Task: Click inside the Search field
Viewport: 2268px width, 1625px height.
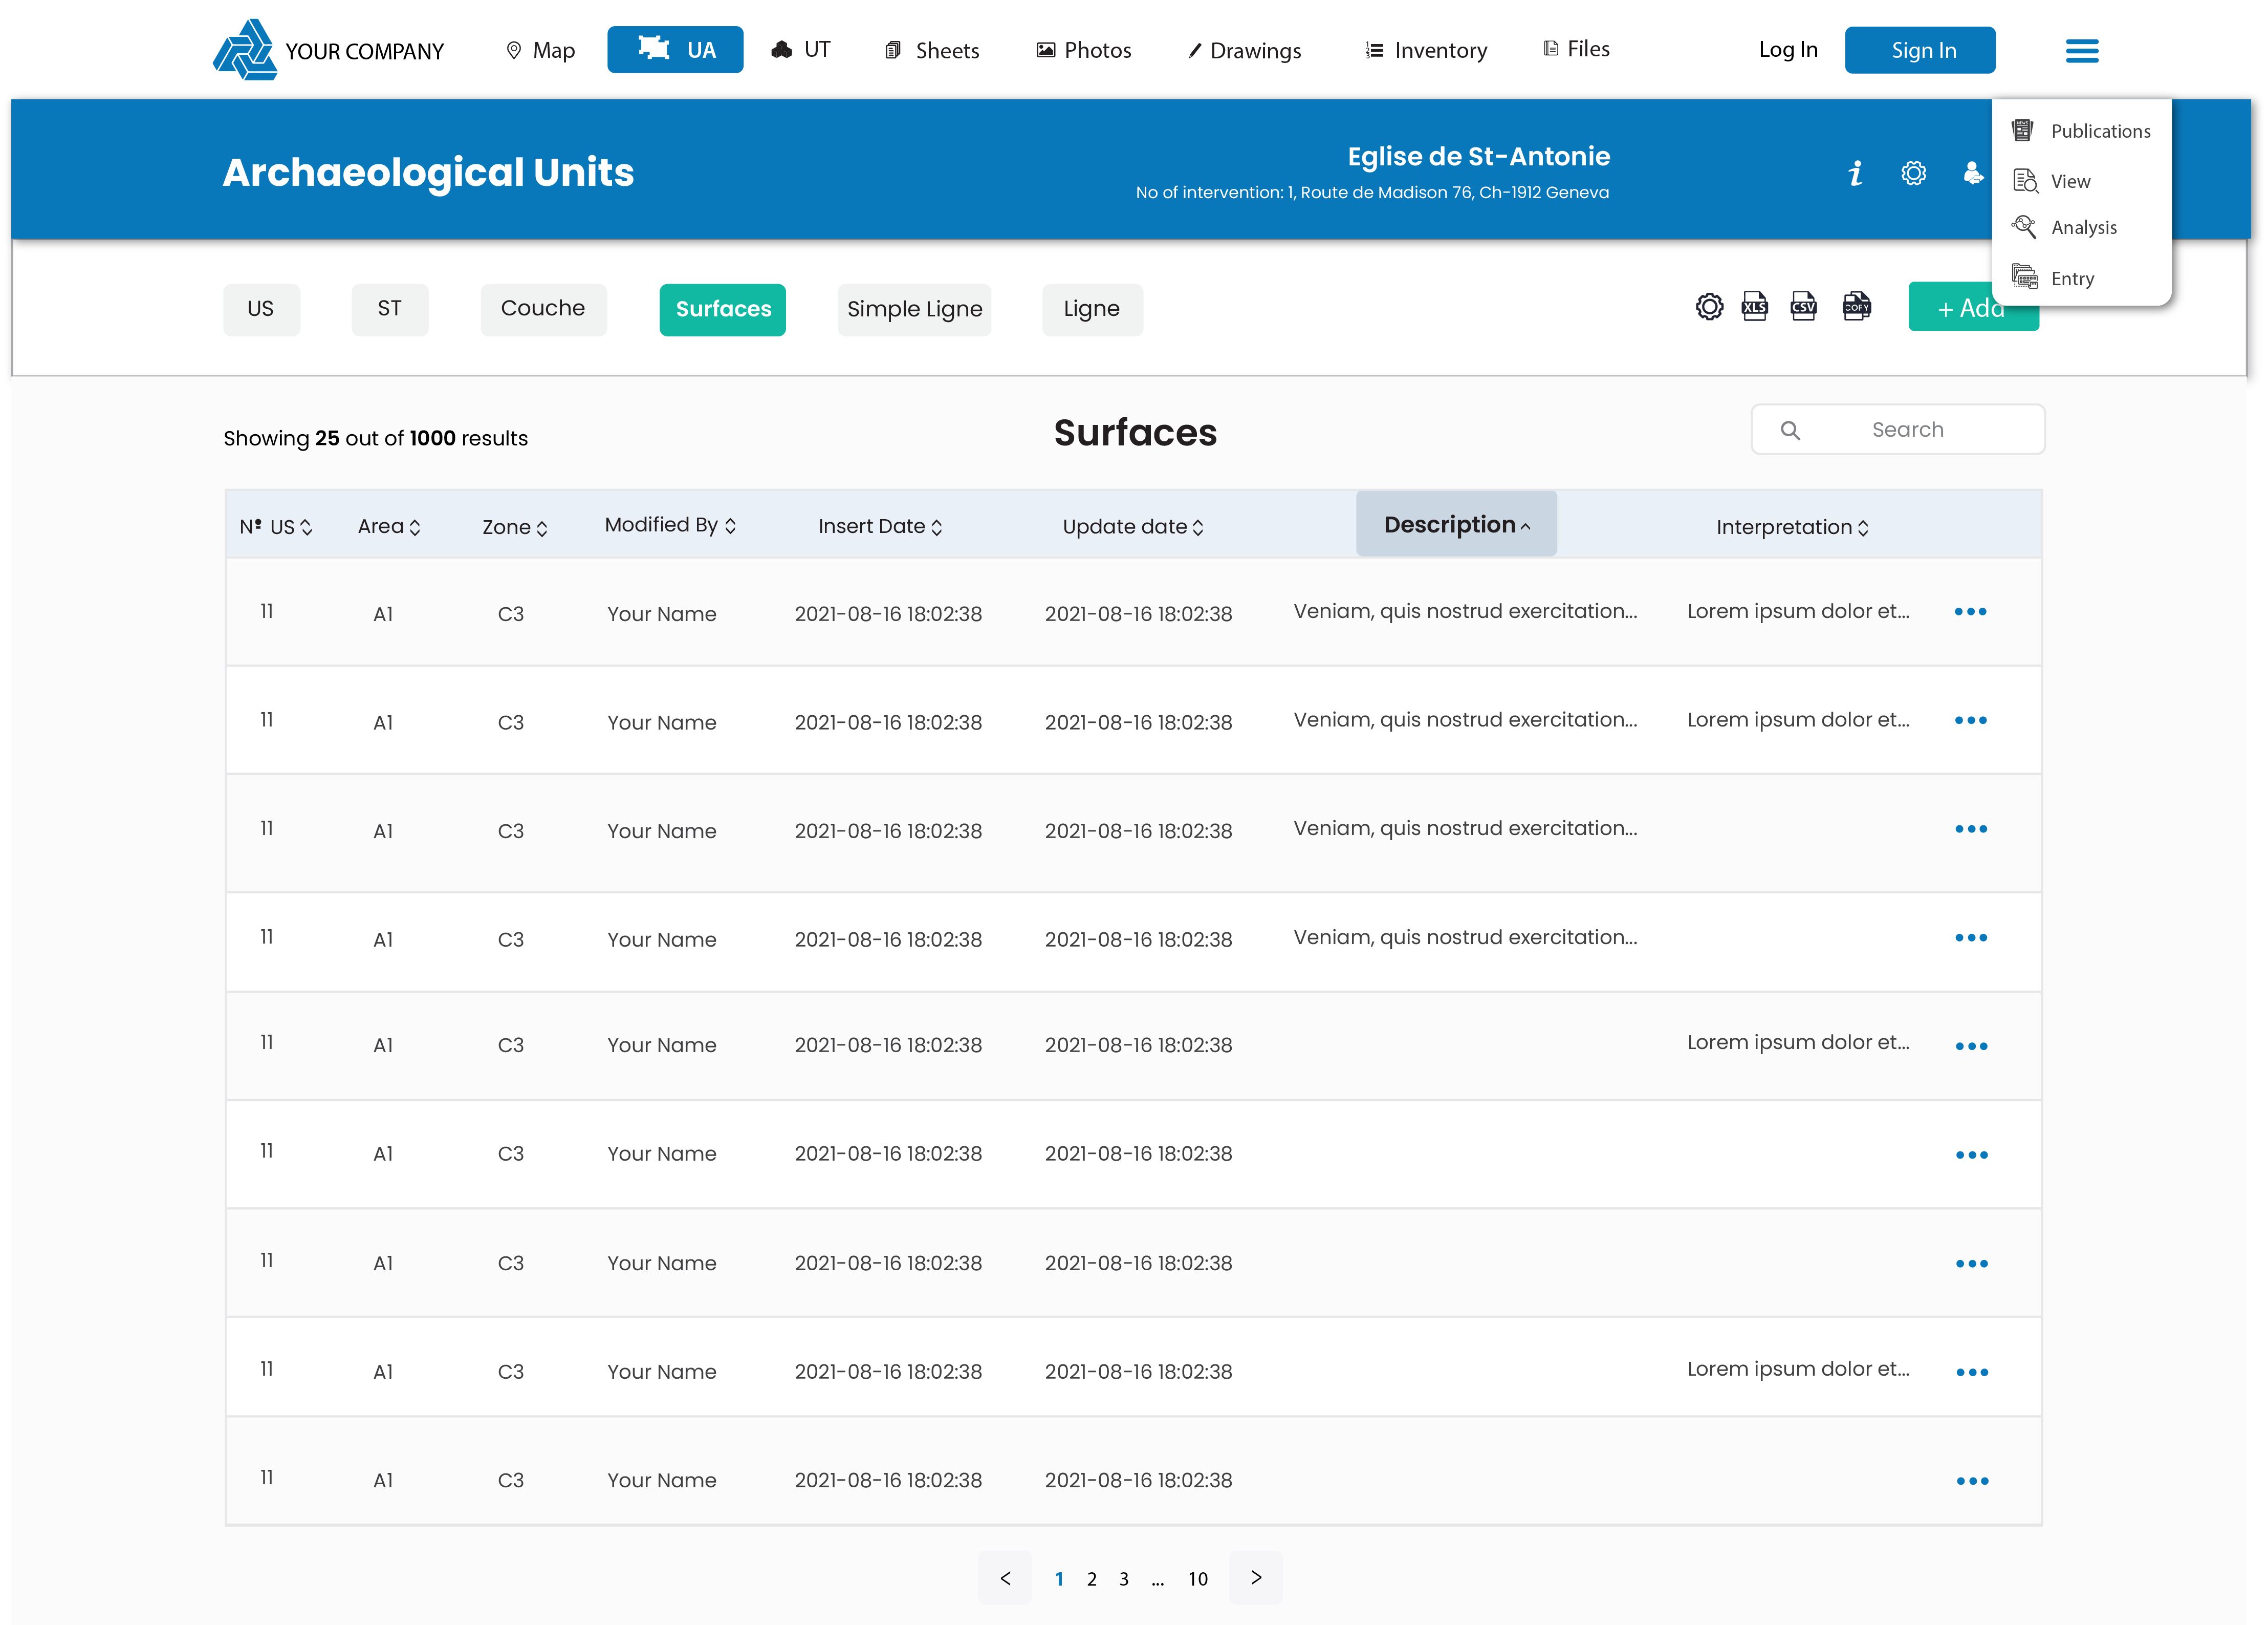Action: (1897, 428)
